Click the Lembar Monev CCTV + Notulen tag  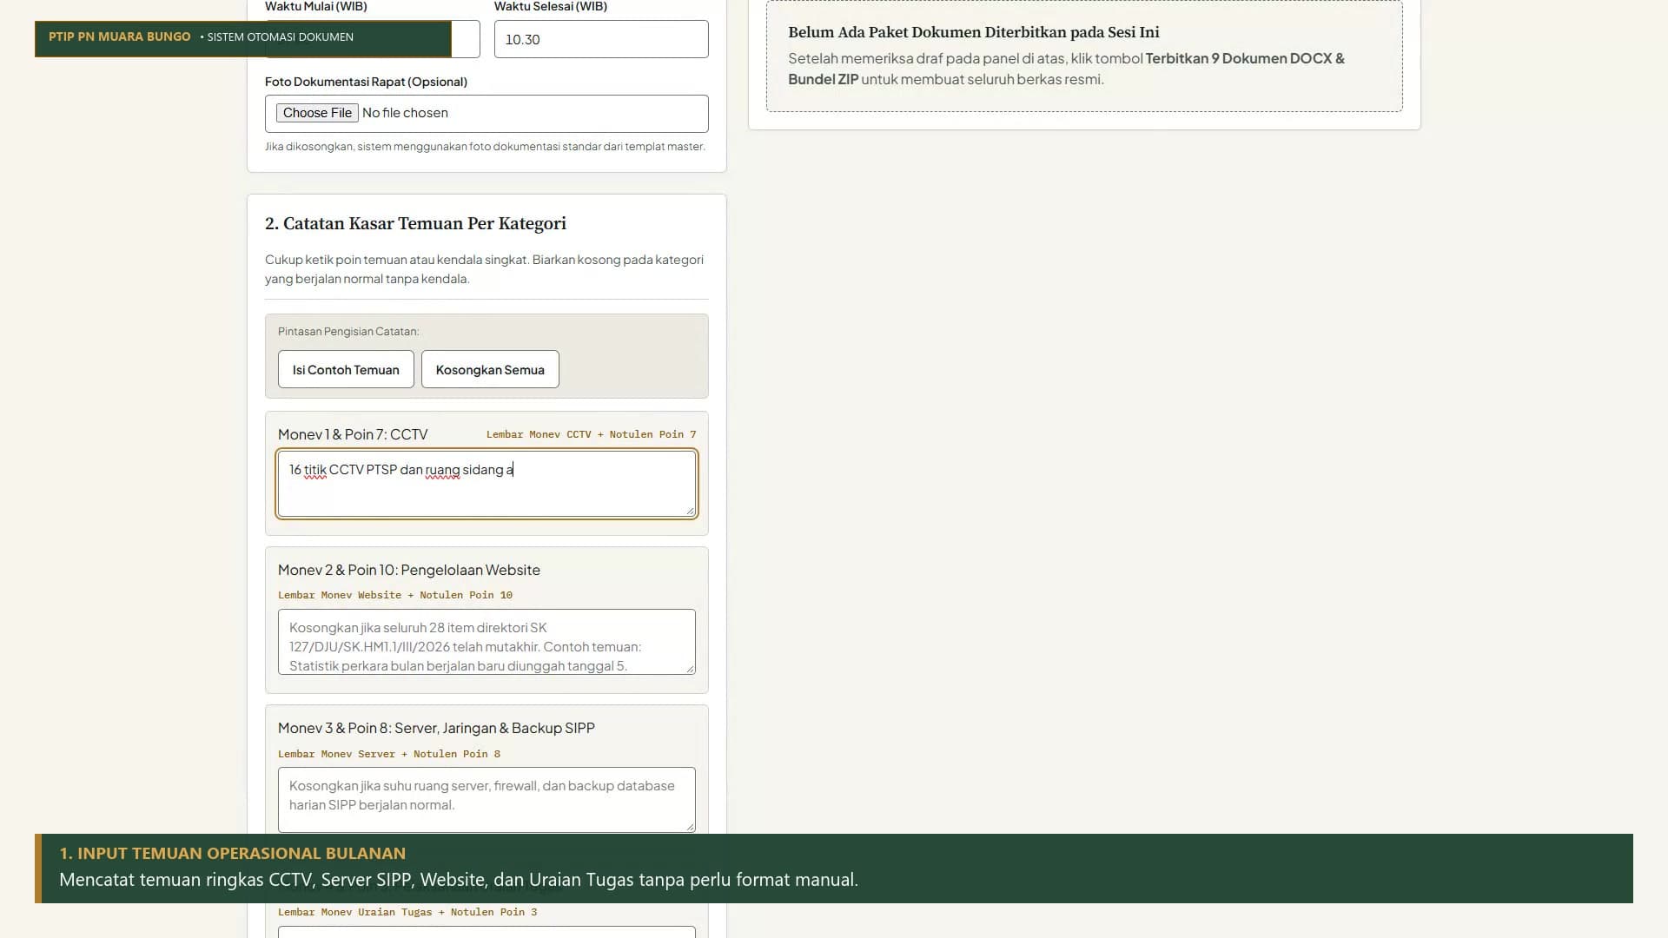(591, 434)
